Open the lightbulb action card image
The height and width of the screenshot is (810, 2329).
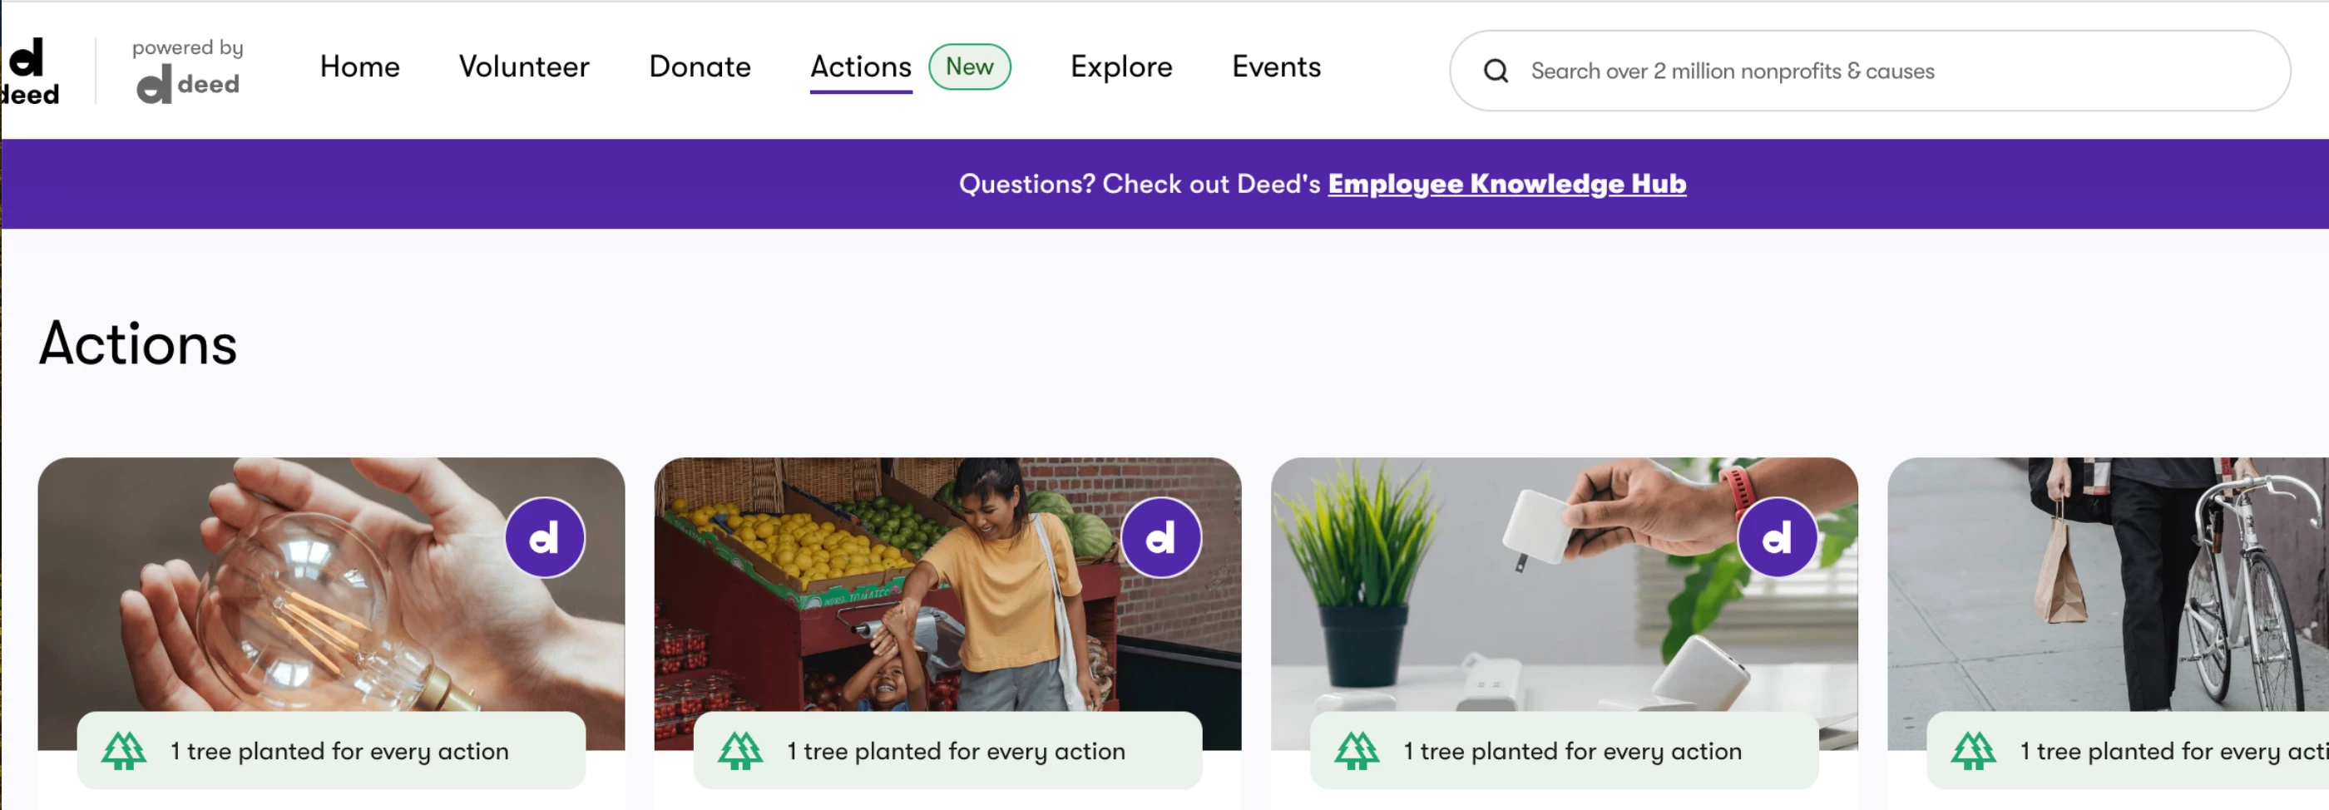pyautogui.click(x=331, y=603)
